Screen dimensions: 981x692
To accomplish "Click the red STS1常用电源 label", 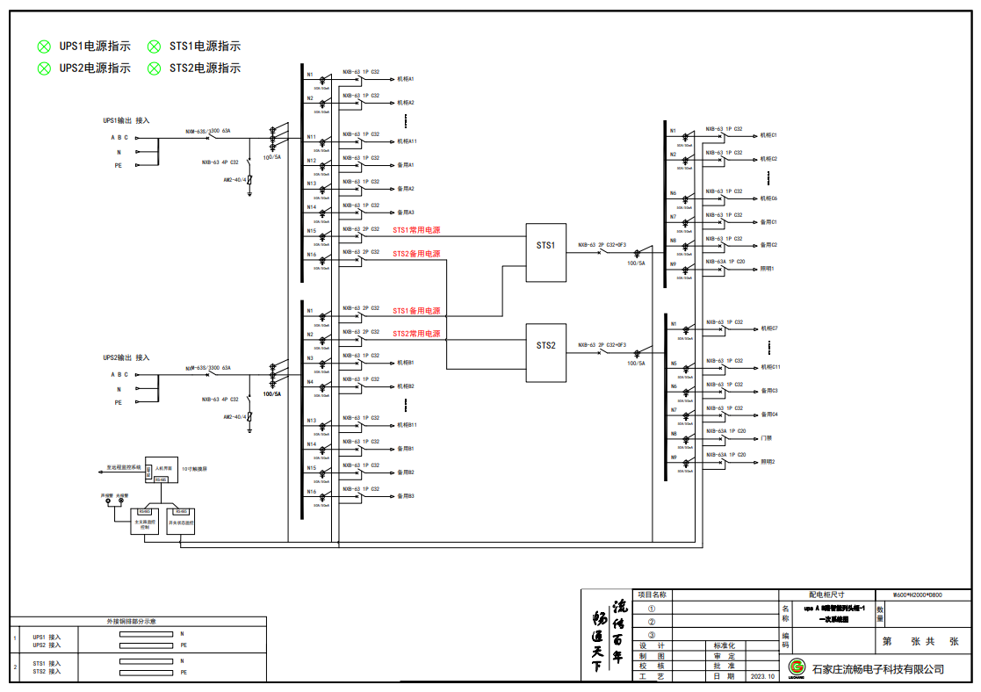I will [x=416, y=230].
